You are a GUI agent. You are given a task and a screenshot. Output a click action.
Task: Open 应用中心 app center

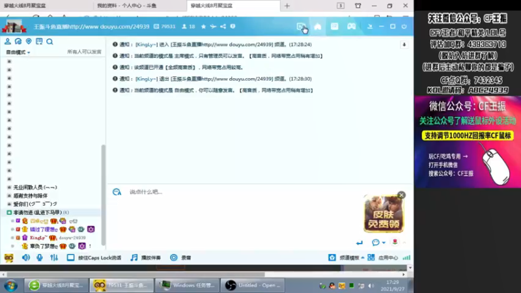383,258
